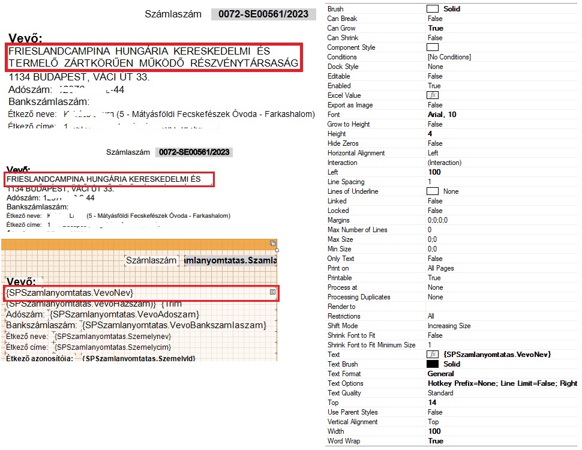
Task: Select the black Text Brush swatch
Action: click(x=433, y=364)
